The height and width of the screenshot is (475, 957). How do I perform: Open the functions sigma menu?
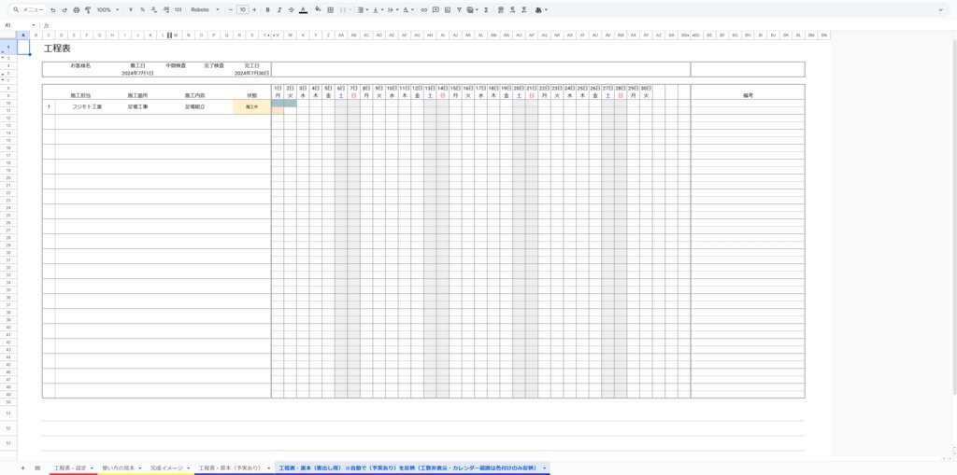[x=486, y=10]
